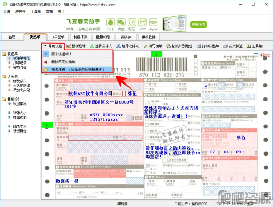Choose 更多模板 menu entry
The image size is (273, 207).
pyautogui.click(x=78, y=70)
